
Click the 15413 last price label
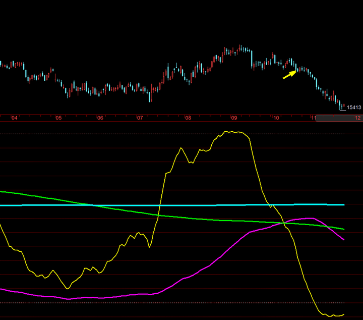354,108
